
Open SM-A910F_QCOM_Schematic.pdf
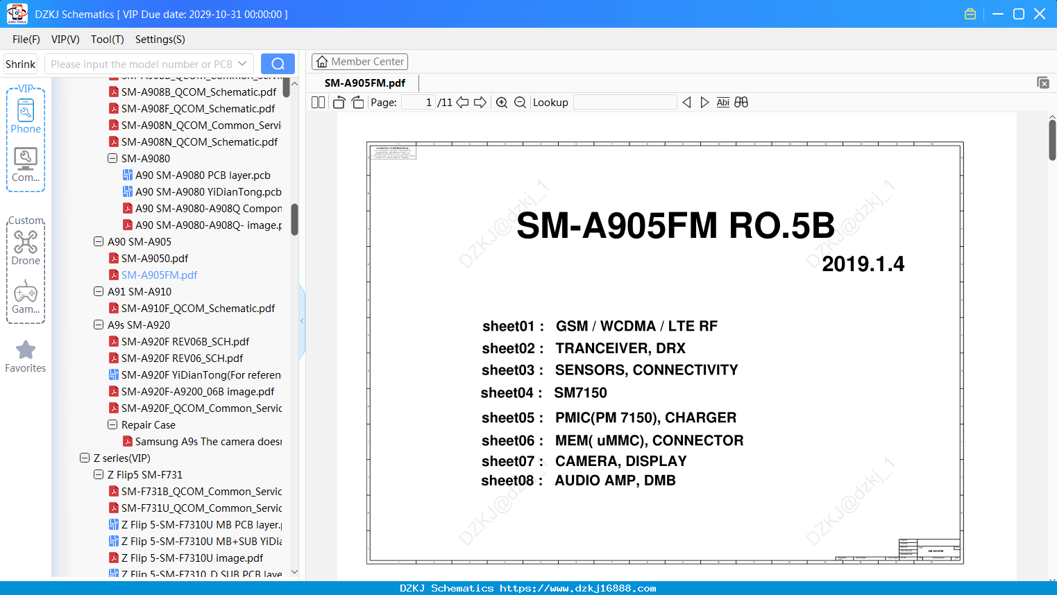[198, 308]
